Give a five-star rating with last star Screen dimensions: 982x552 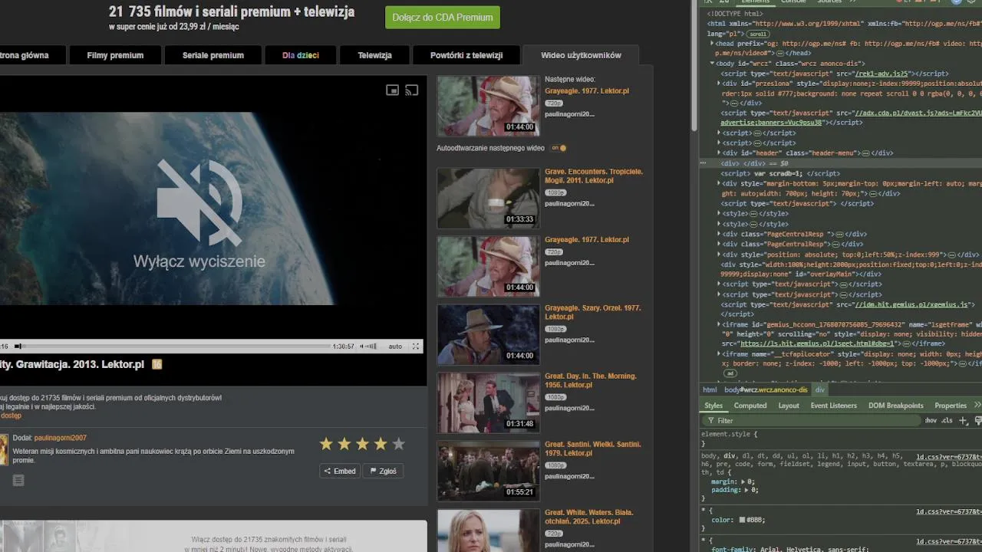[398, 444]
